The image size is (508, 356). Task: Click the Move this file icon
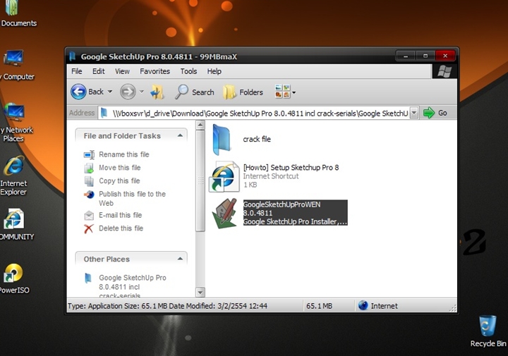(x=89, y=168)
